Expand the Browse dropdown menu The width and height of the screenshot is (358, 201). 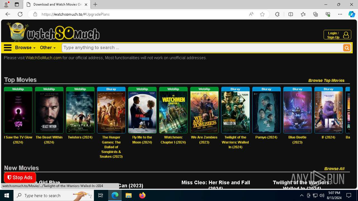point(25,48)
